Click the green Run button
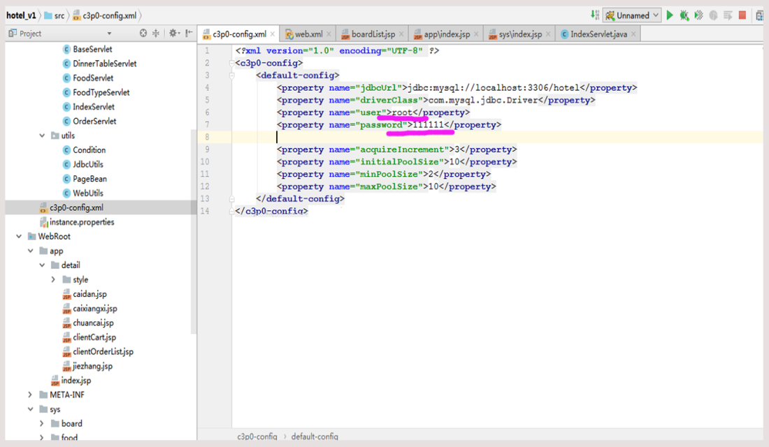Image resolution: width=769 pixels, height=447 pixels. [670, 15]
